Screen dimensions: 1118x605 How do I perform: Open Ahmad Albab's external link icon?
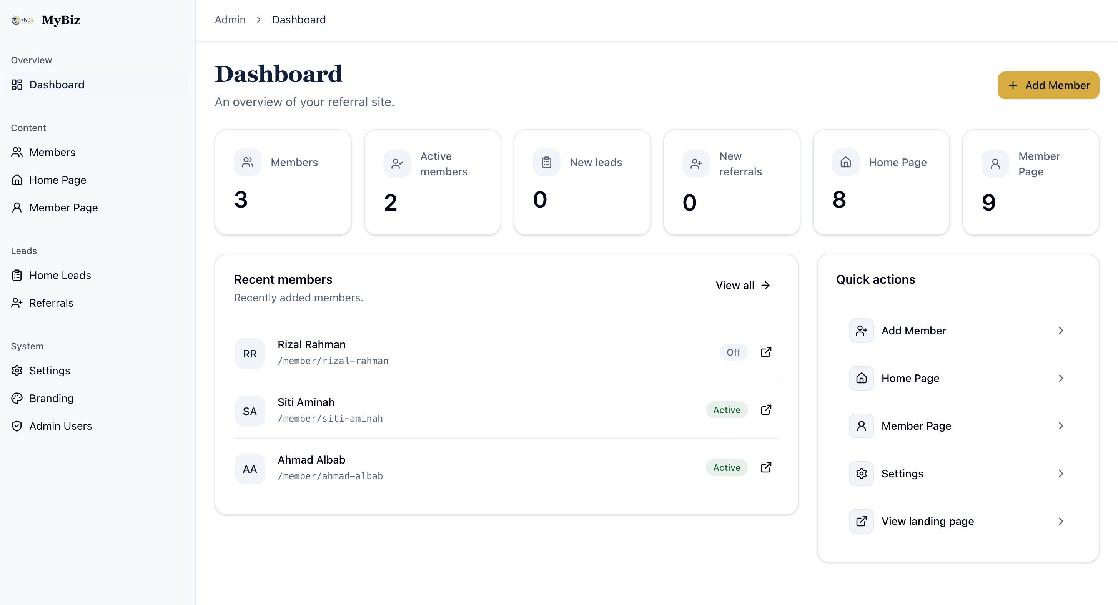[766, 467]
